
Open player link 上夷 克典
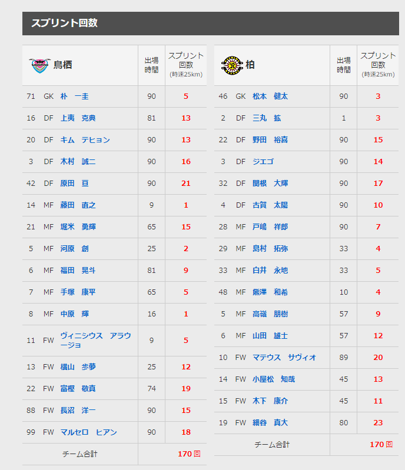[x=78, y=118]
